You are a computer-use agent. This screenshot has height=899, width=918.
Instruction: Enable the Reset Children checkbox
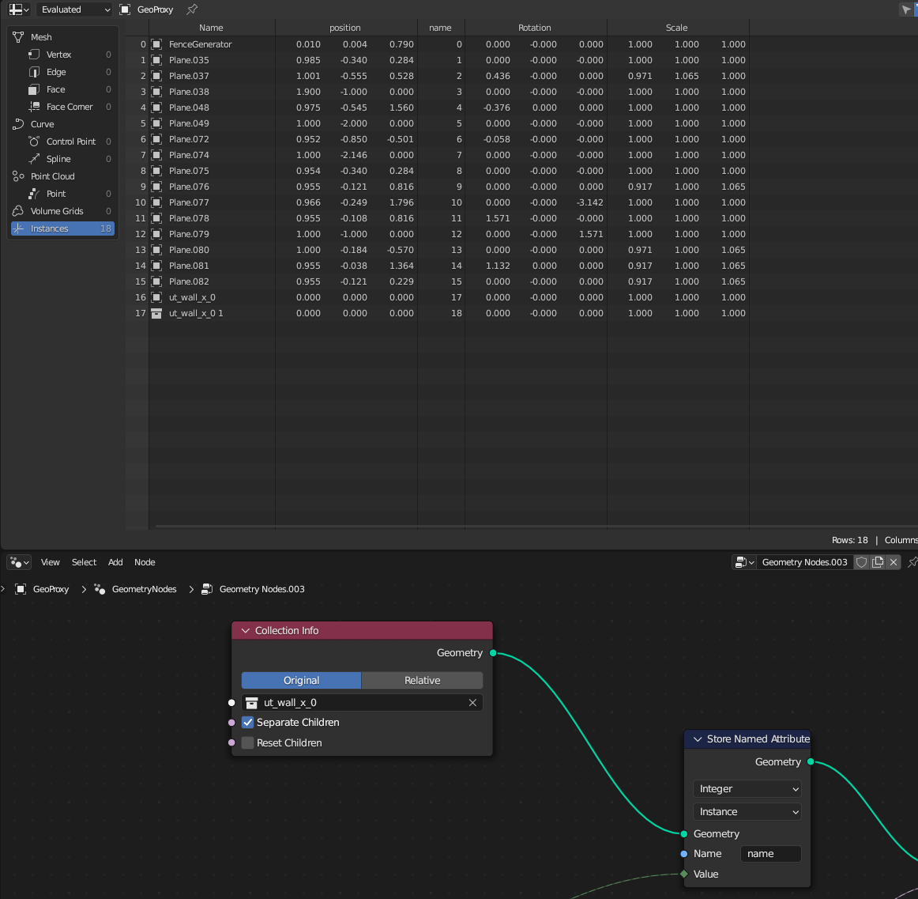point(247,744)
